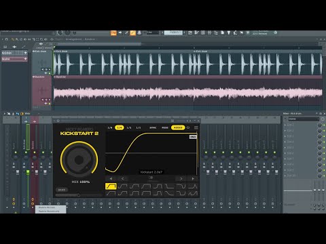Click the Kick drum mixer track pan knob
This screenshot has width=326, height=244.
(26, 157)
